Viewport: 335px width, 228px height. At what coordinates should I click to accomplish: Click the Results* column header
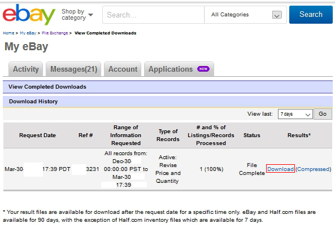click(x=299, y=135)
